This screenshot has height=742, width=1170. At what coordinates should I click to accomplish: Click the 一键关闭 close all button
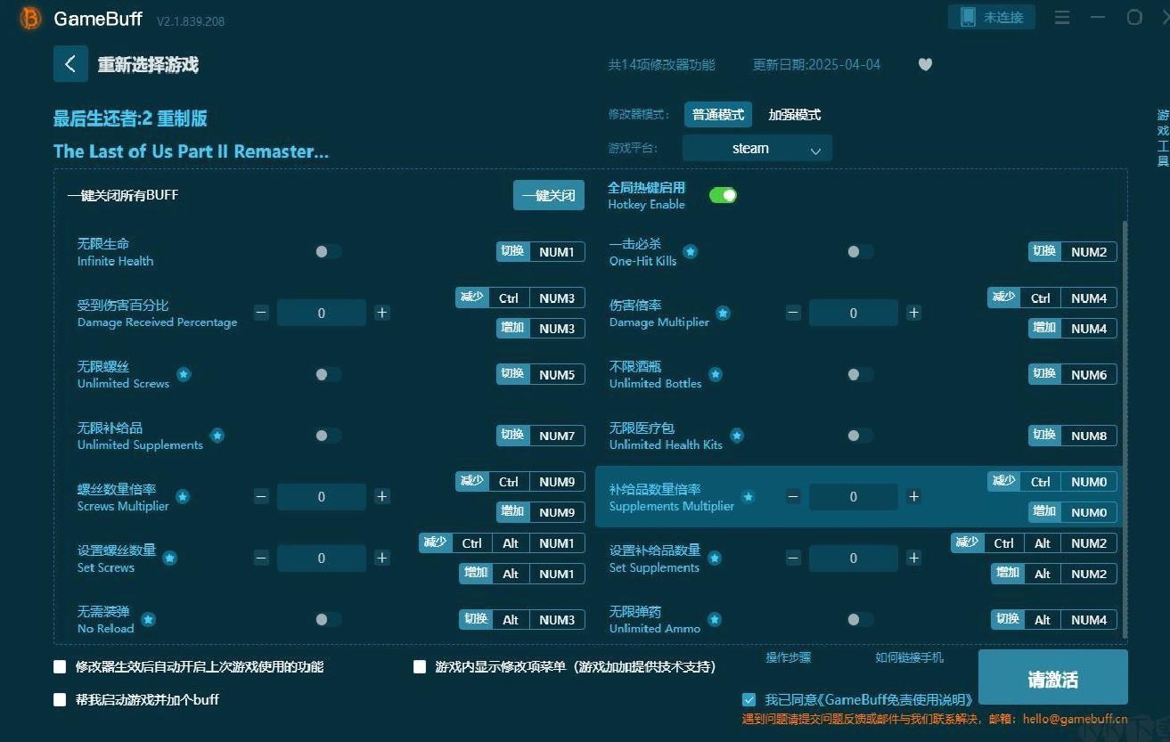point(549,195)
